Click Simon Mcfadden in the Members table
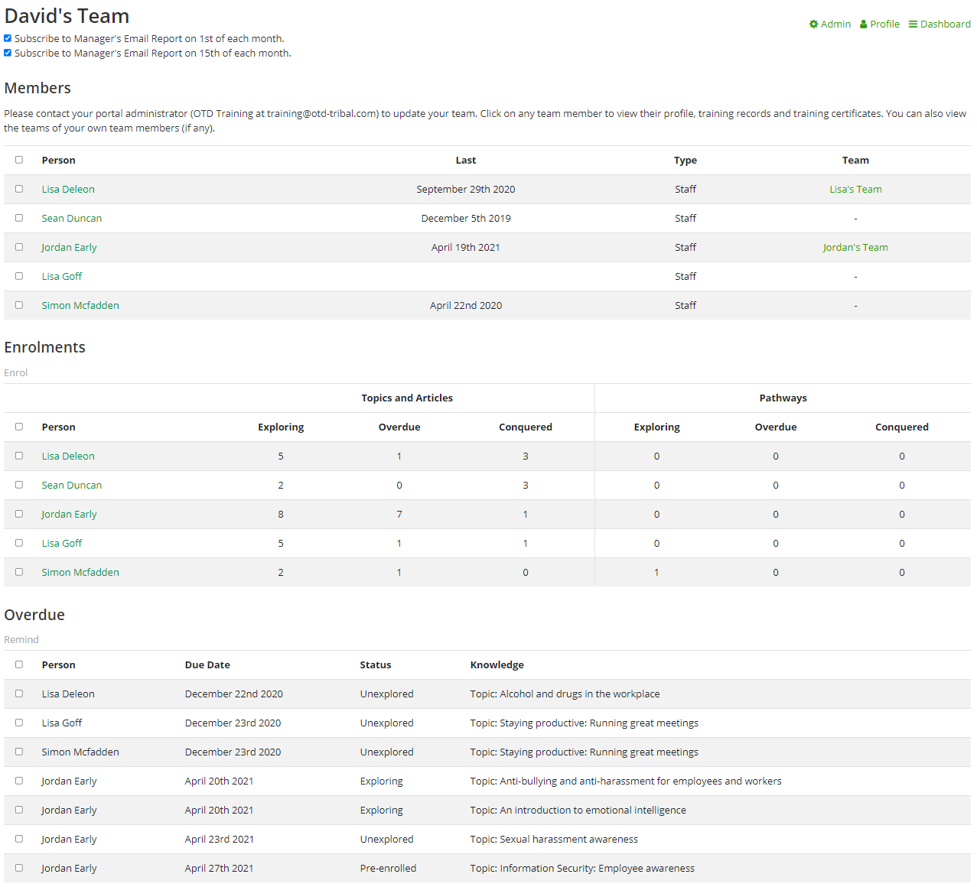Image resolution: width=977 pixels, height=887 pixels. pos(80,306)
